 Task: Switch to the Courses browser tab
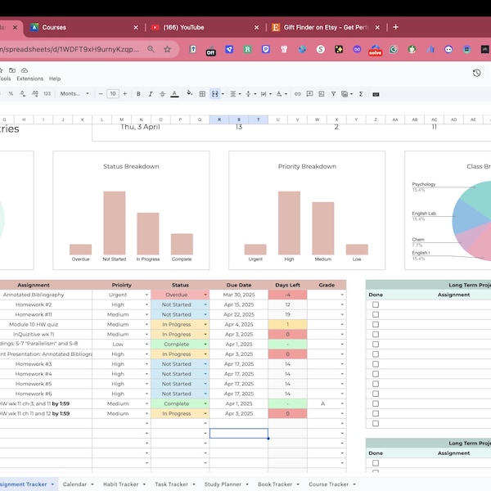tap(83, 28)
